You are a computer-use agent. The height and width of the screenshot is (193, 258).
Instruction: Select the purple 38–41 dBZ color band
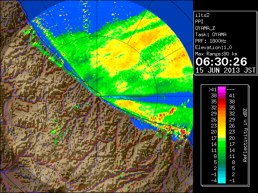tap(222, 96)
